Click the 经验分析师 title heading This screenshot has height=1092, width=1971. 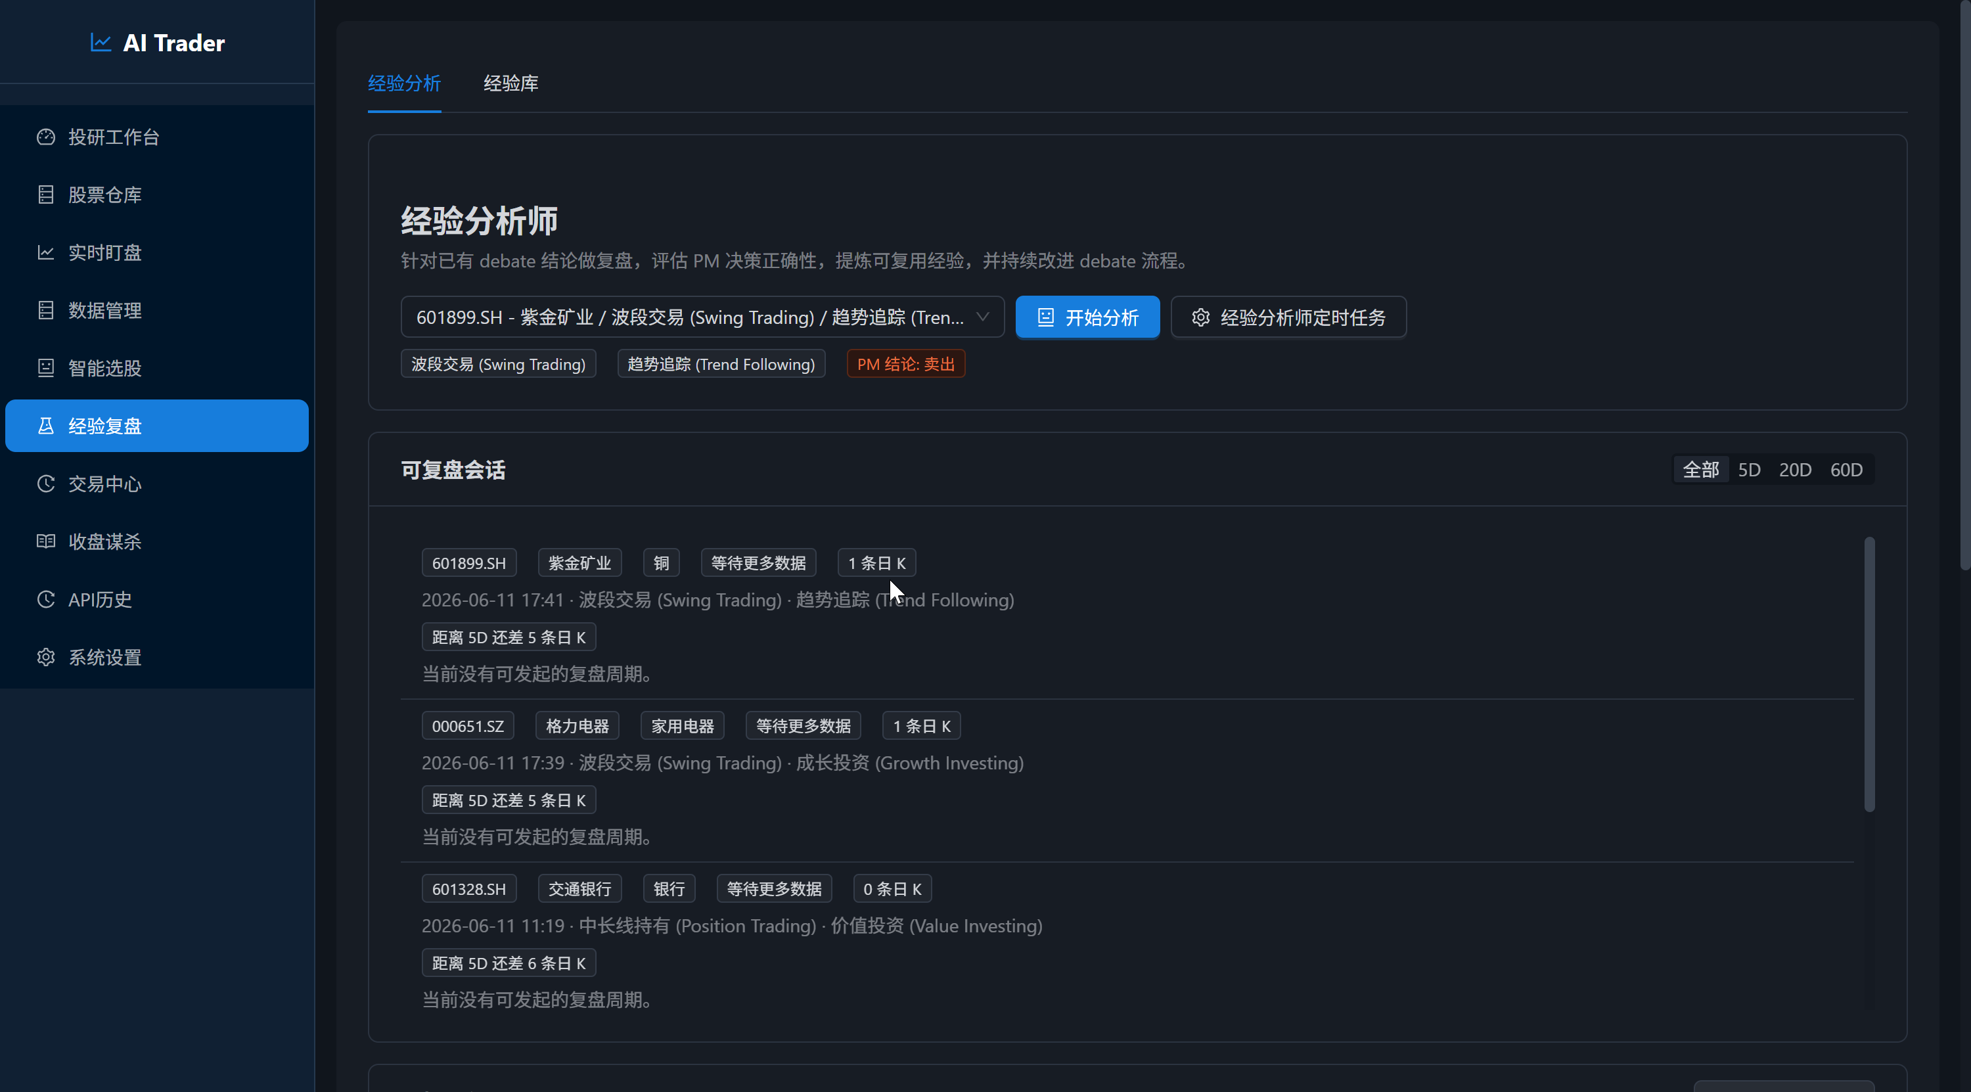click(x=479, y=220)
